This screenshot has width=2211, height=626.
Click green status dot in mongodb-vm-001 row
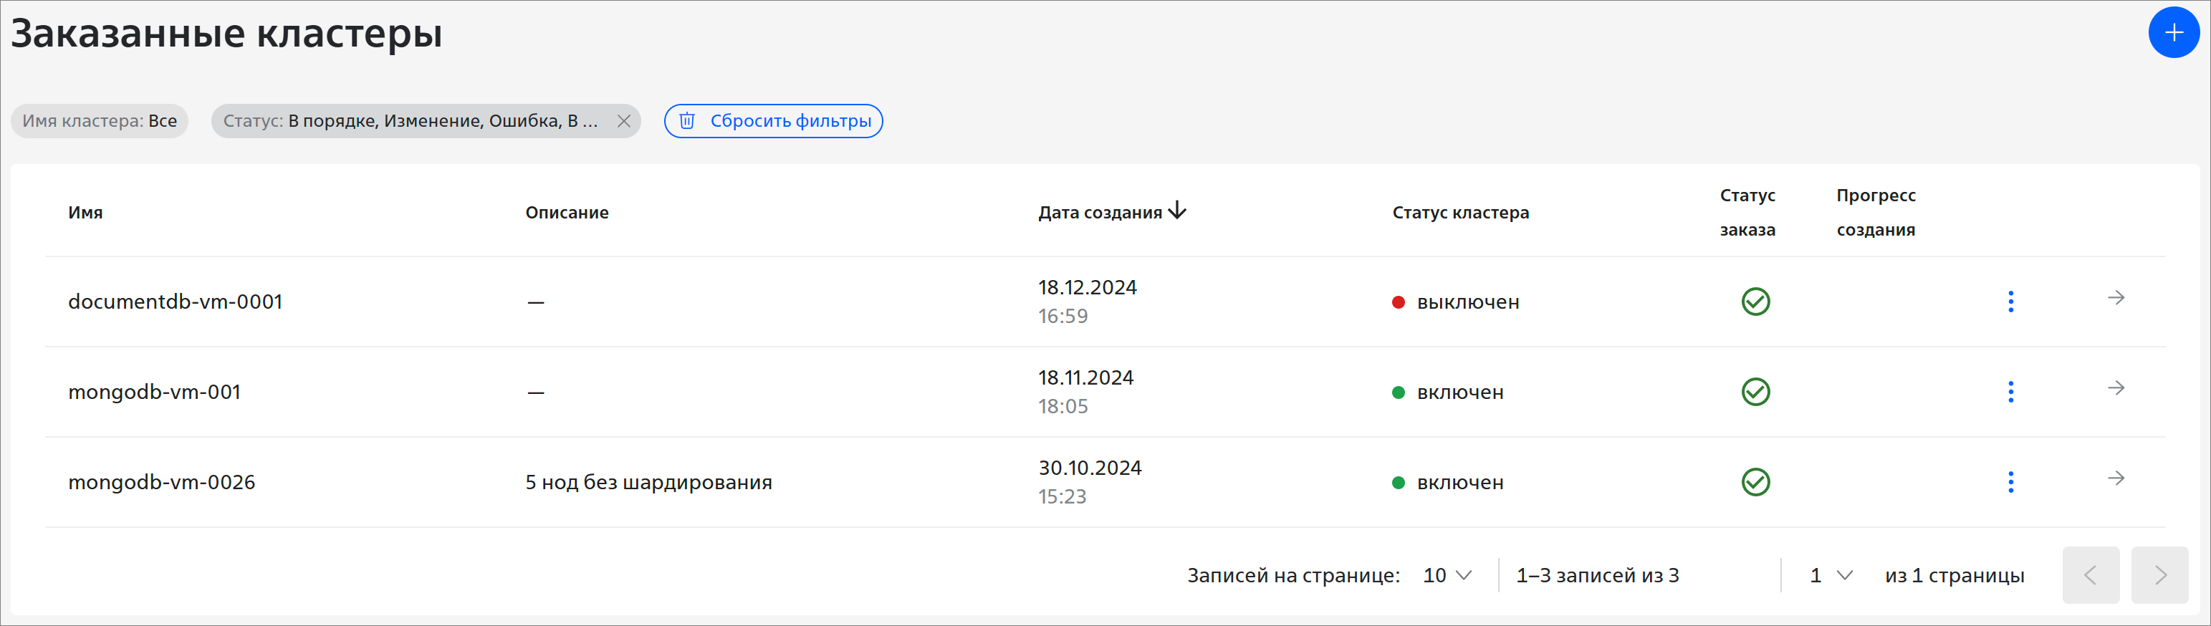click(1399, 393)
